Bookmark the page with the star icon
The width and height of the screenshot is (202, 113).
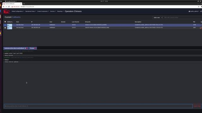tap(199, 7)
